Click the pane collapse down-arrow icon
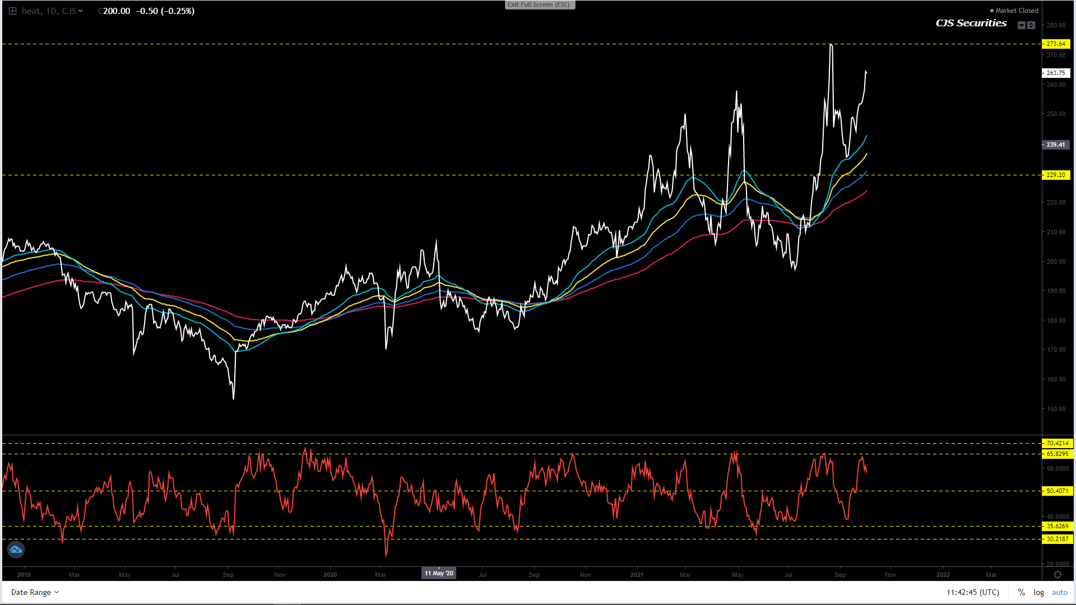This screenshot has height=605, width=1076. (1022, 25)
